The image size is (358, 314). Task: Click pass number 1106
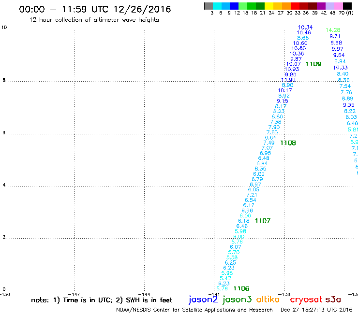[241, 289]
